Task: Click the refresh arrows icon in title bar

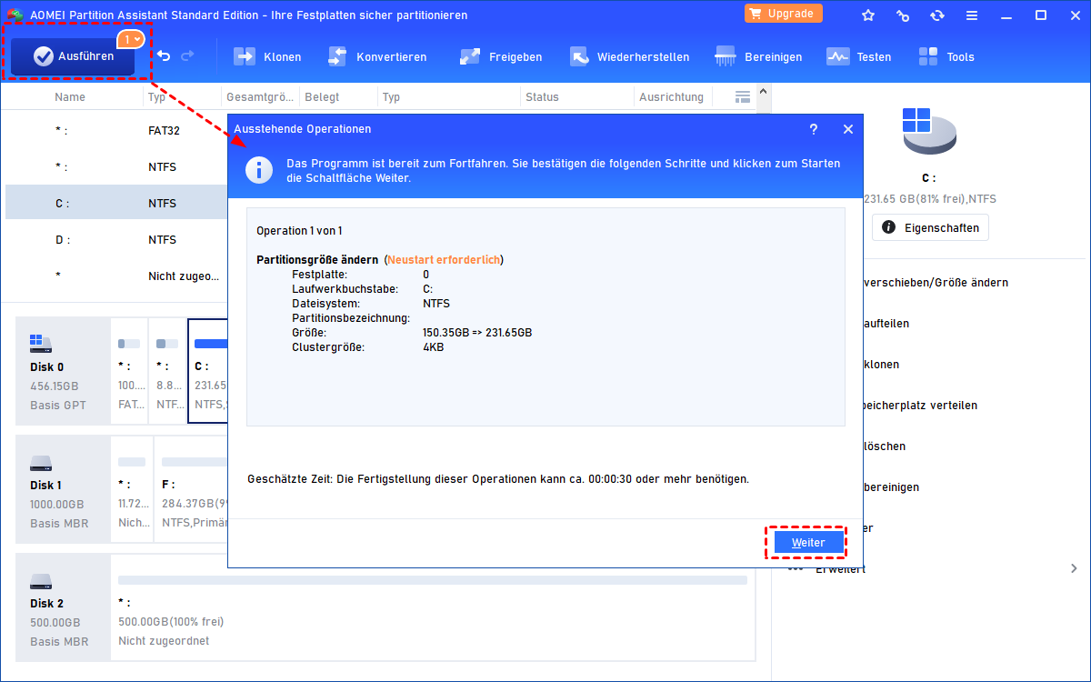Action: tap(937, 15)
